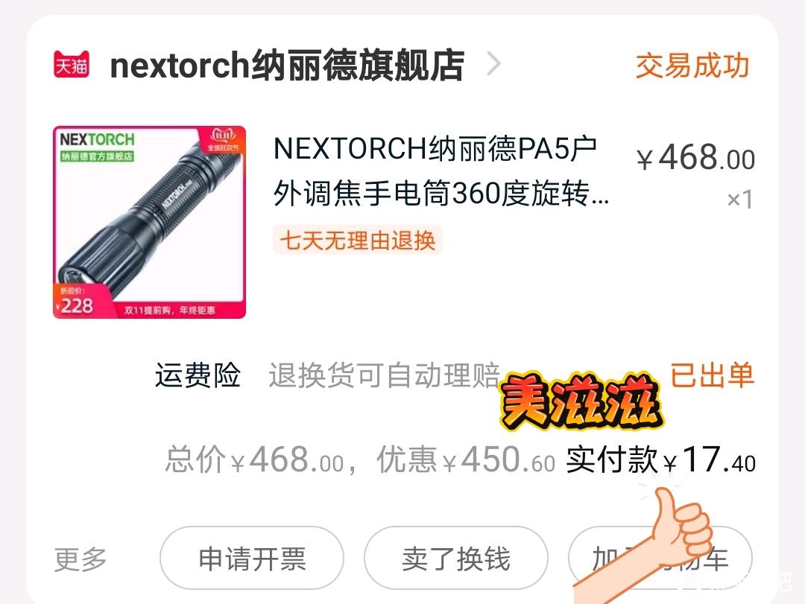Open nextorch纳丽德旗舰店 store name
This screenshot has width=805, height=604.
point(287,66)
